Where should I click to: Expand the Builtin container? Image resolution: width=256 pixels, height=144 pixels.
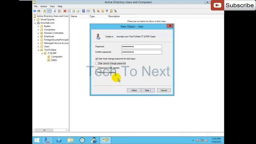(38, 26)
